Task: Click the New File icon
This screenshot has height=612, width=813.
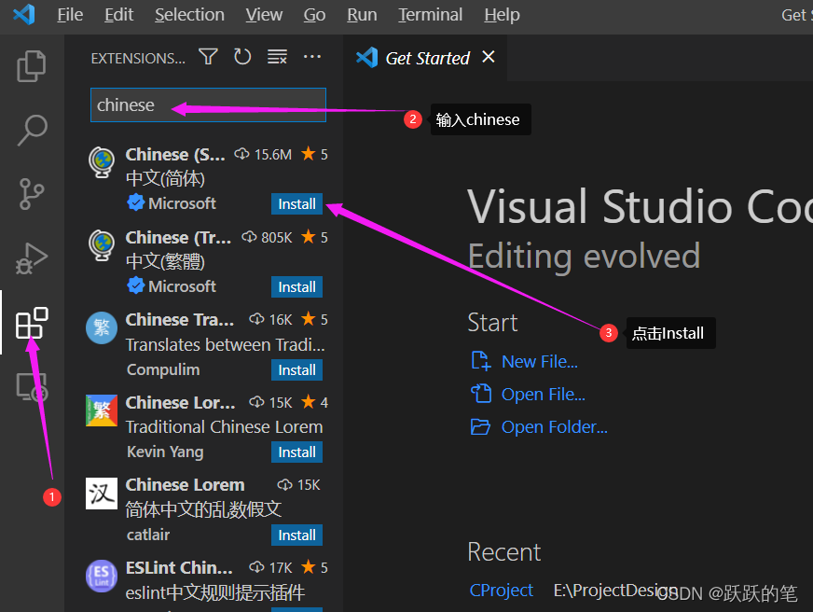Action: click(481, 361)
